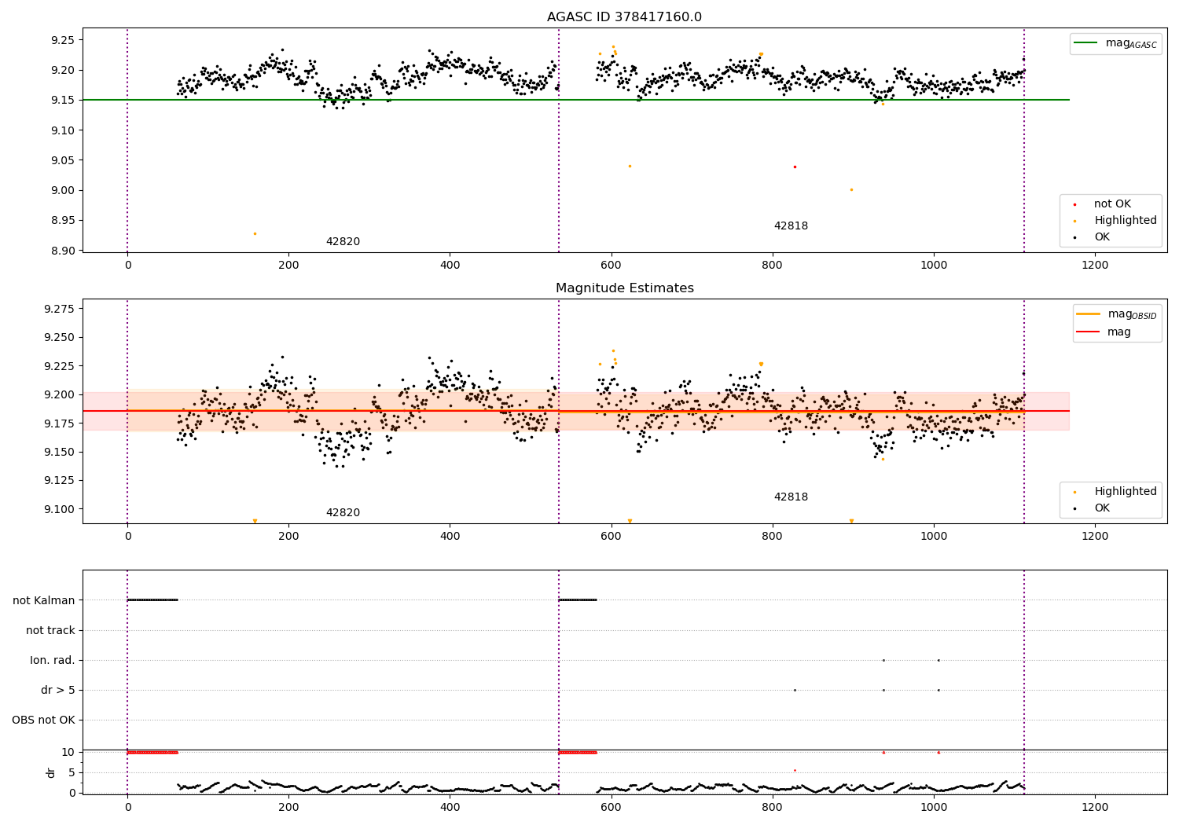Screen dimensions: 1179x825
Task: Click first black "not Kalman" segment starting at 0
Action: (152, 600)
